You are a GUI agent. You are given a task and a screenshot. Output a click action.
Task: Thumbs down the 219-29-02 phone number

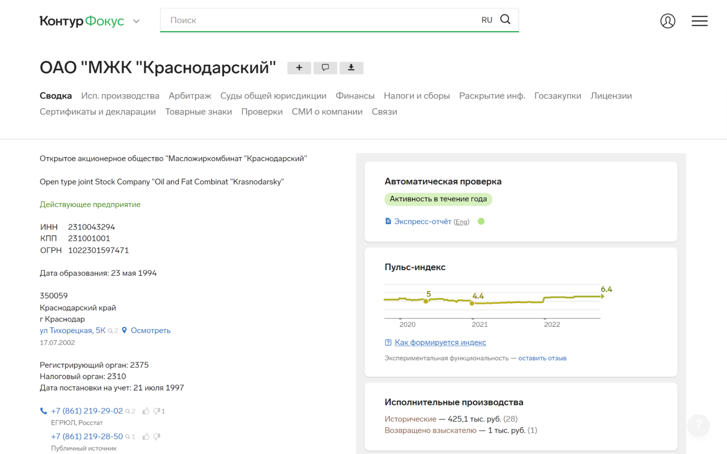coord(156,411)
